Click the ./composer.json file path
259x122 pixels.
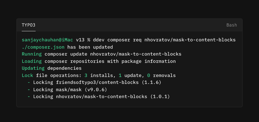point(43,47)
